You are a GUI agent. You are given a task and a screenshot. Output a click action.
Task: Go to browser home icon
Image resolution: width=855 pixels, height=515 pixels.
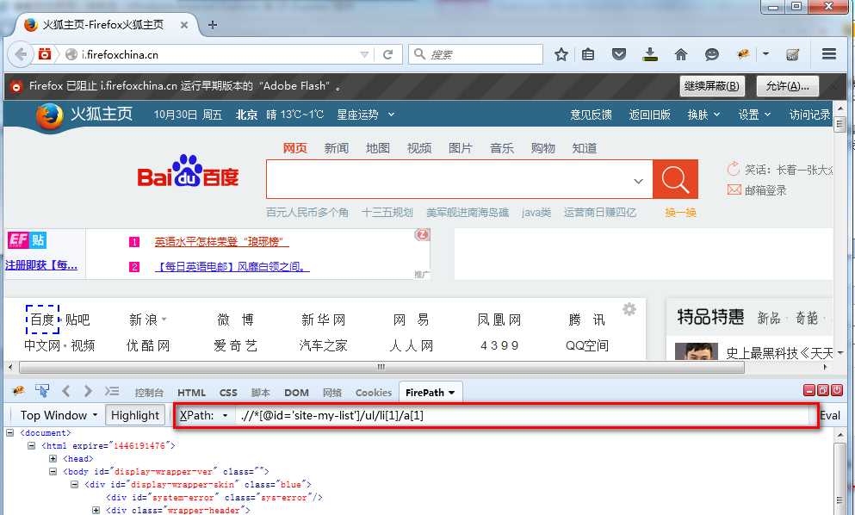[x=680, y=54]
